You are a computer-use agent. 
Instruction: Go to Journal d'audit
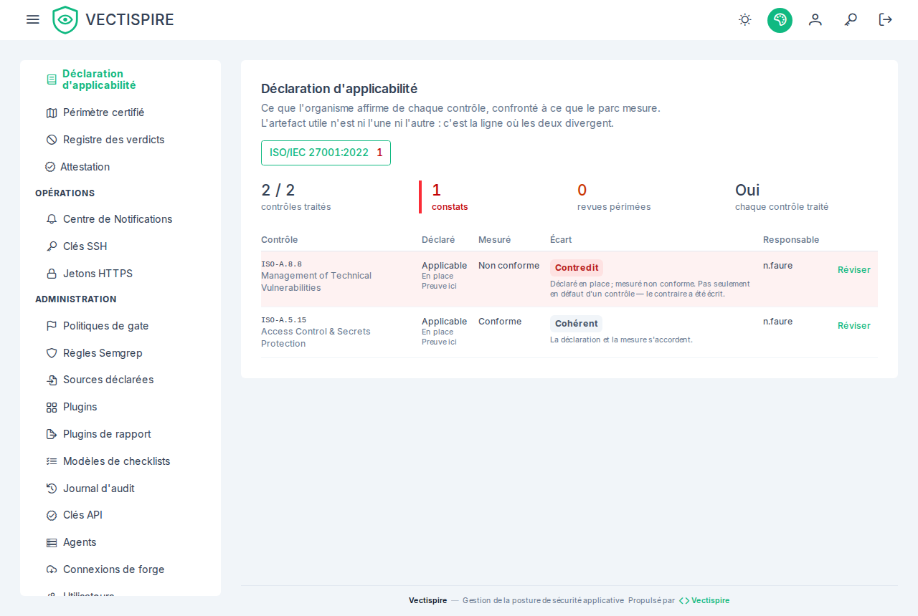point(120,489)
